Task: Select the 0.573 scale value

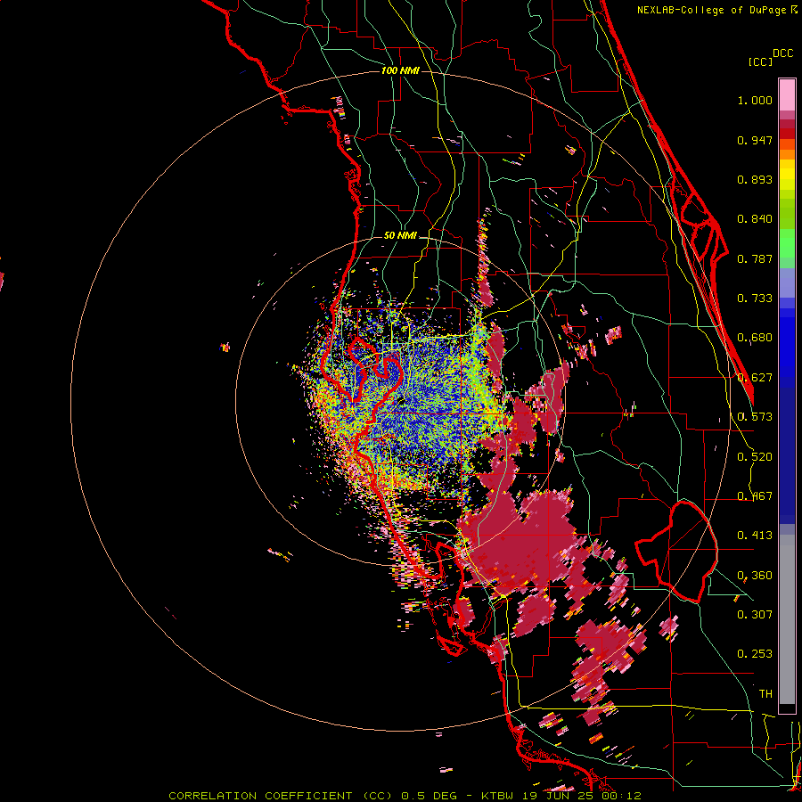Action: click(x=755, y=417)
